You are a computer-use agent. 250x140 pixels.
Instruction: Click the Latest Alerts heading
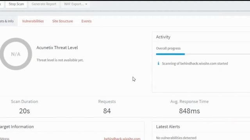[x=168, y=127]
